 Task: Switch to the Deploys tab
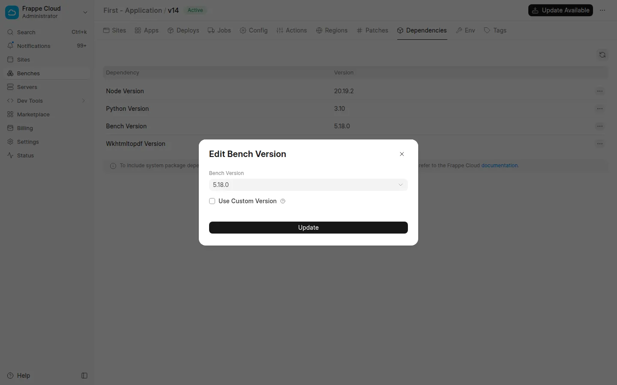(183, 30)
